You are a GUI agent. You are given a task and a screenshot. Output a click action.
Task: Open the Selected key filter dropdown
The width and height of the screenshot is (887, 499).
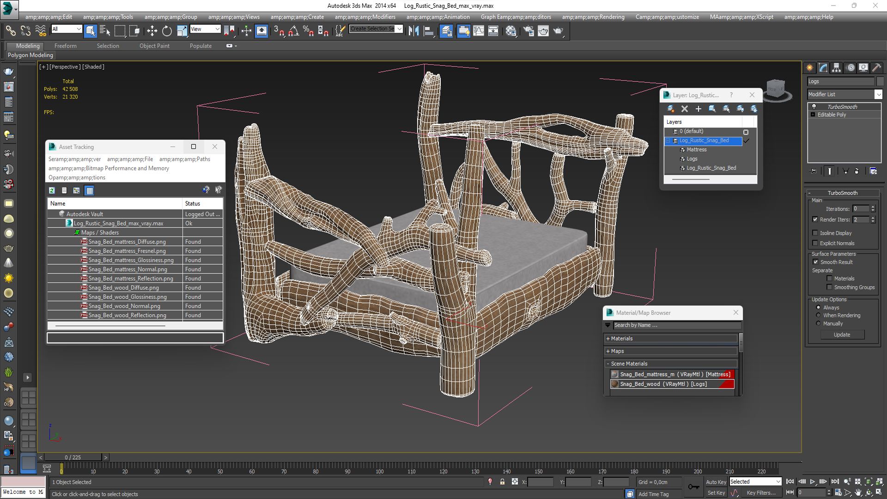point(755,481)
